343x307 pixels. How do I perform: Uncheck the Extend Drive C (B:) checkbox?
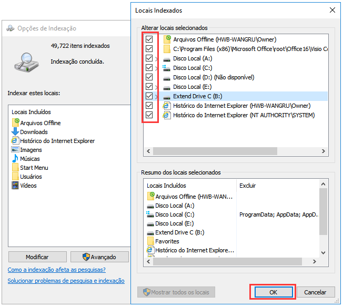[149, 96]
